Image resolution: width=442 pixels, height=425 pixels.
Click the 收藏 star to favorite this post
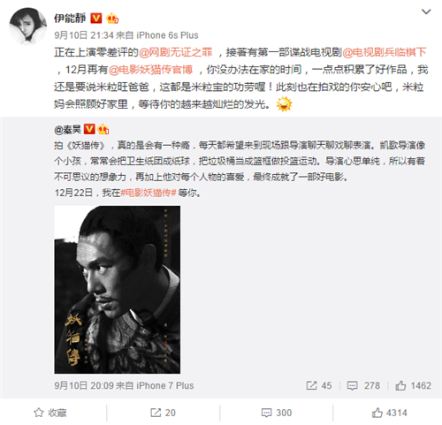point(50,413)
